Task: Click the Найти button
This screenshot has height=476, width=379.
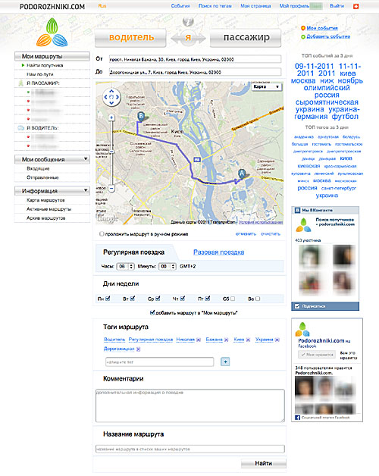Action: 263,463
